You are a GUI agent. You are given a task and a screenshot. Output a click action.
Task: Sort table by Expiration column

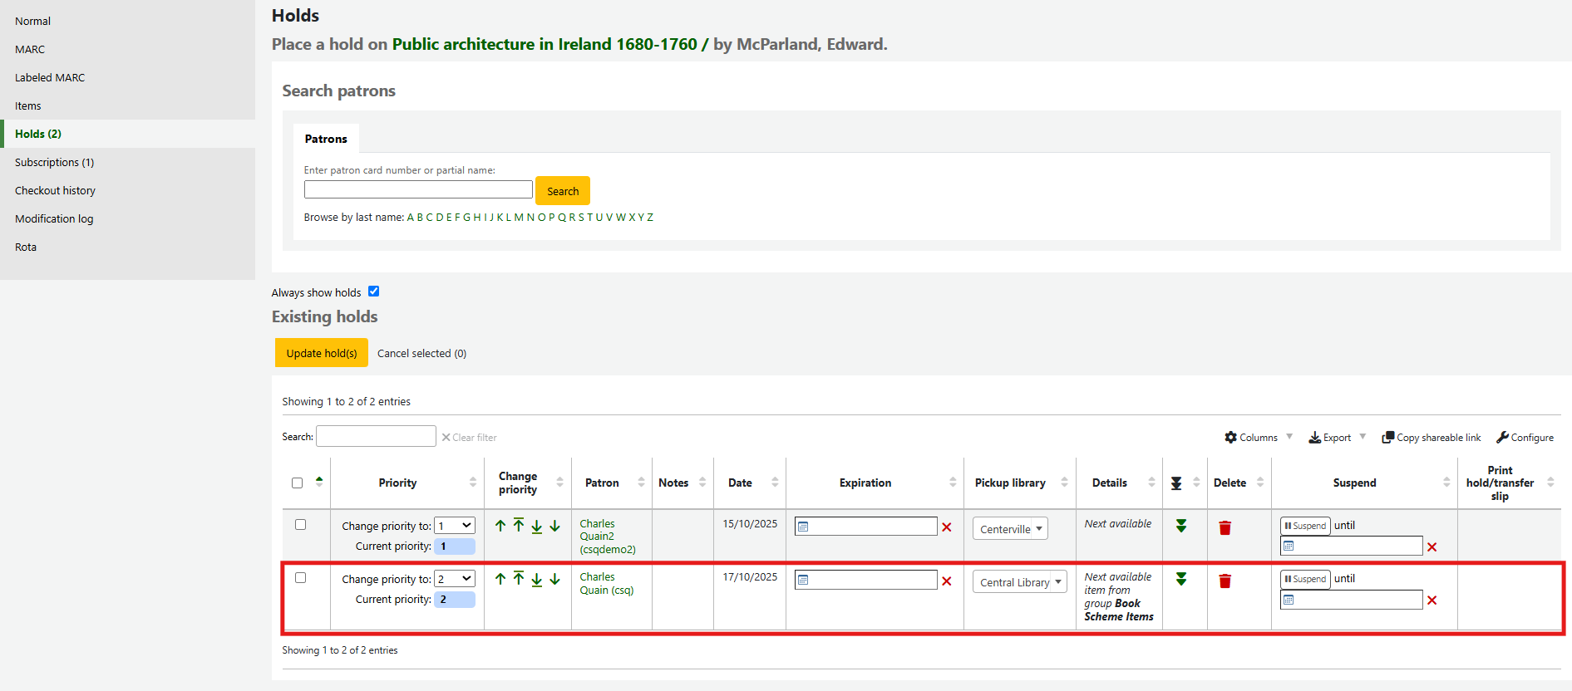(x=875, y=483)
